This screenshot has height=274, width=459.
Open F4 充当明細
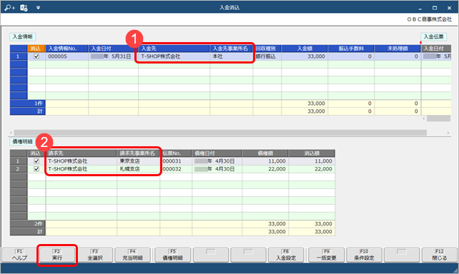click(132, 255)
